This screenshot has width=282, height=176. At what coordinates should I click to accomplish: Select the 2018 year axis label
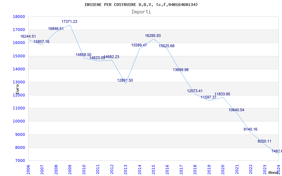195,170
